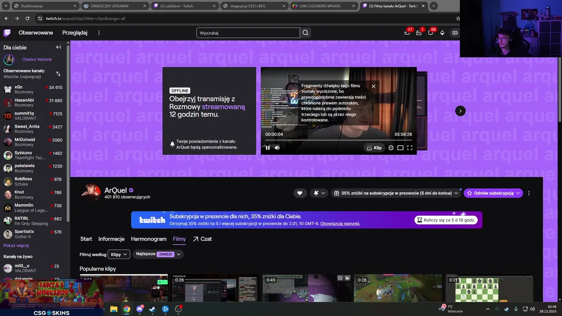
Task: Open the inbox with 1 badge
Action: pos(419,32)
